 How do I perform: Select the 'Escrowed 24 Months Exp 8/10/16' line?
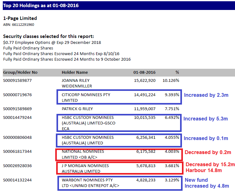click(x=61, y=54)
